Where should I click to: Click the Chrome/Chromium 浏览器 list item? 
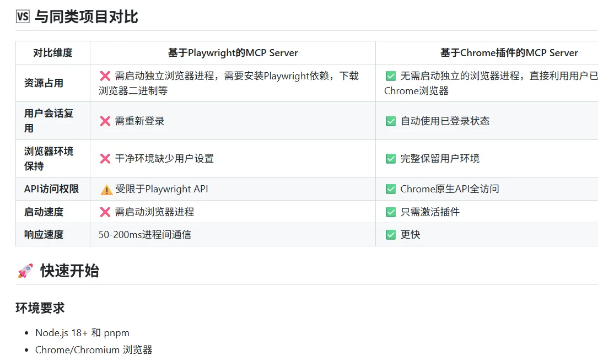pyautogui.click(x=94, y=349)
